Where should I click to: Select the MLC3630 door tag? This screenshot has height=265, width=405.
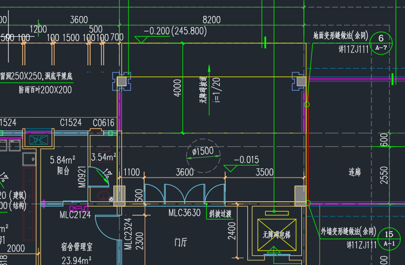[185, 213]
